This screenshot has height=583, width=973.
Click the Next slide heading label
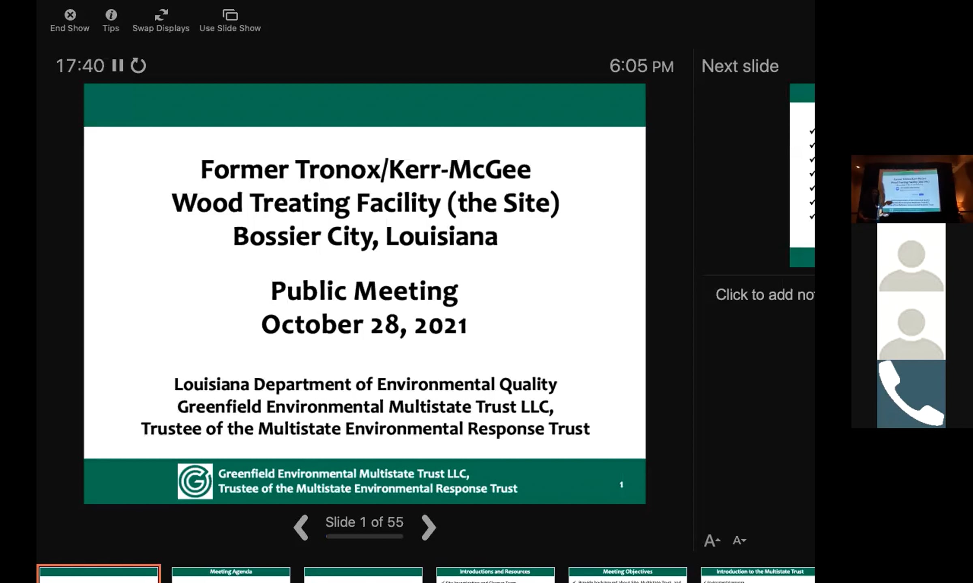click(740, 66)
